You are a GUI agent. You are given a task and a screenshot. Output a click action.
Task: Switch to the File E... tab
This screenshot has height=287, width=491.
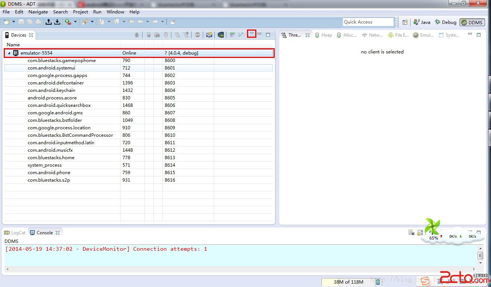pos(398,35)
